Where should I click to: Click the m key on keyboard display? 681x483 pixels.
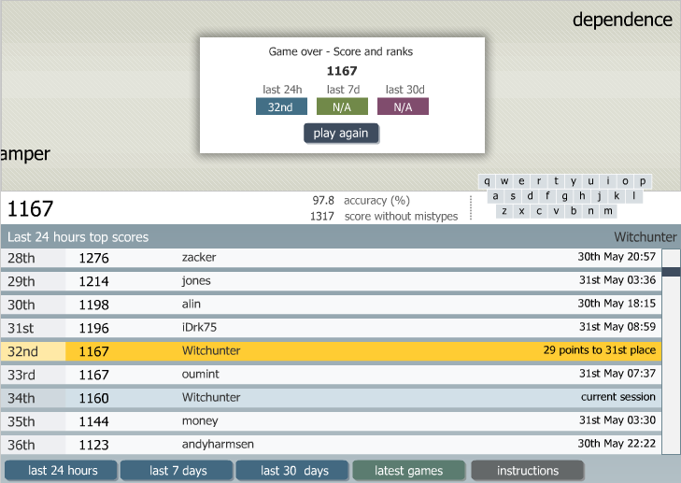pos(608,211)
